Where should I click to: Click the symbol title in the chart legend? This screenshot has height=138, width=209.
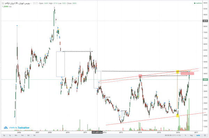pyautogui.click(x=18, y=3)
